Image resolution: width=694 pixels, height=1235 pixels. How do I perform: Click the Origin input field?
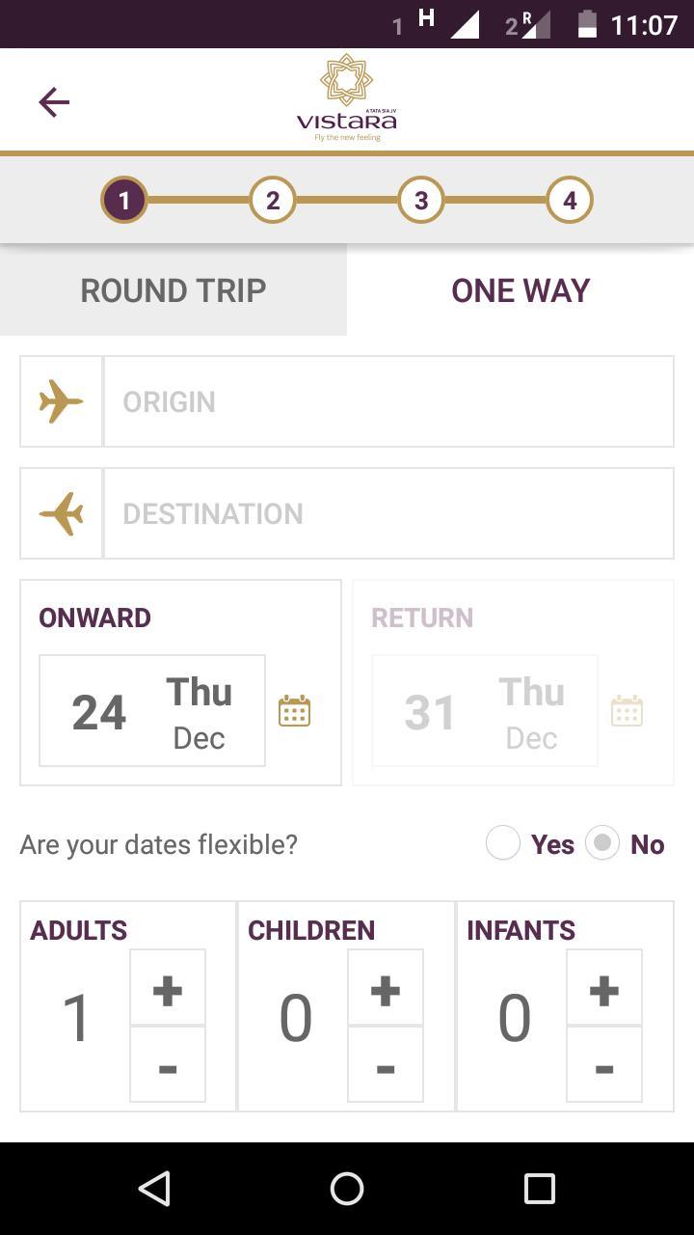tap(387, 401)
